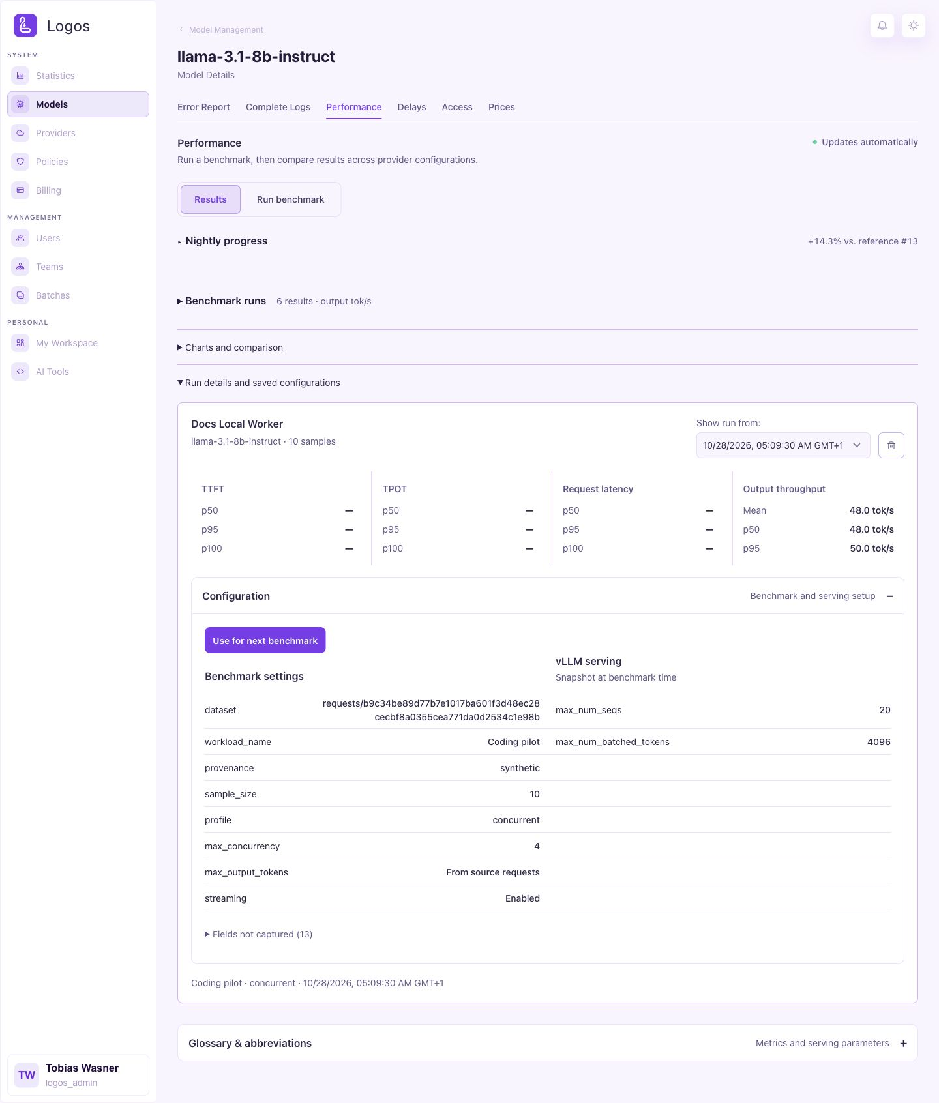
Task: Open the Delays tab
Action: click(x=411, y=107)
